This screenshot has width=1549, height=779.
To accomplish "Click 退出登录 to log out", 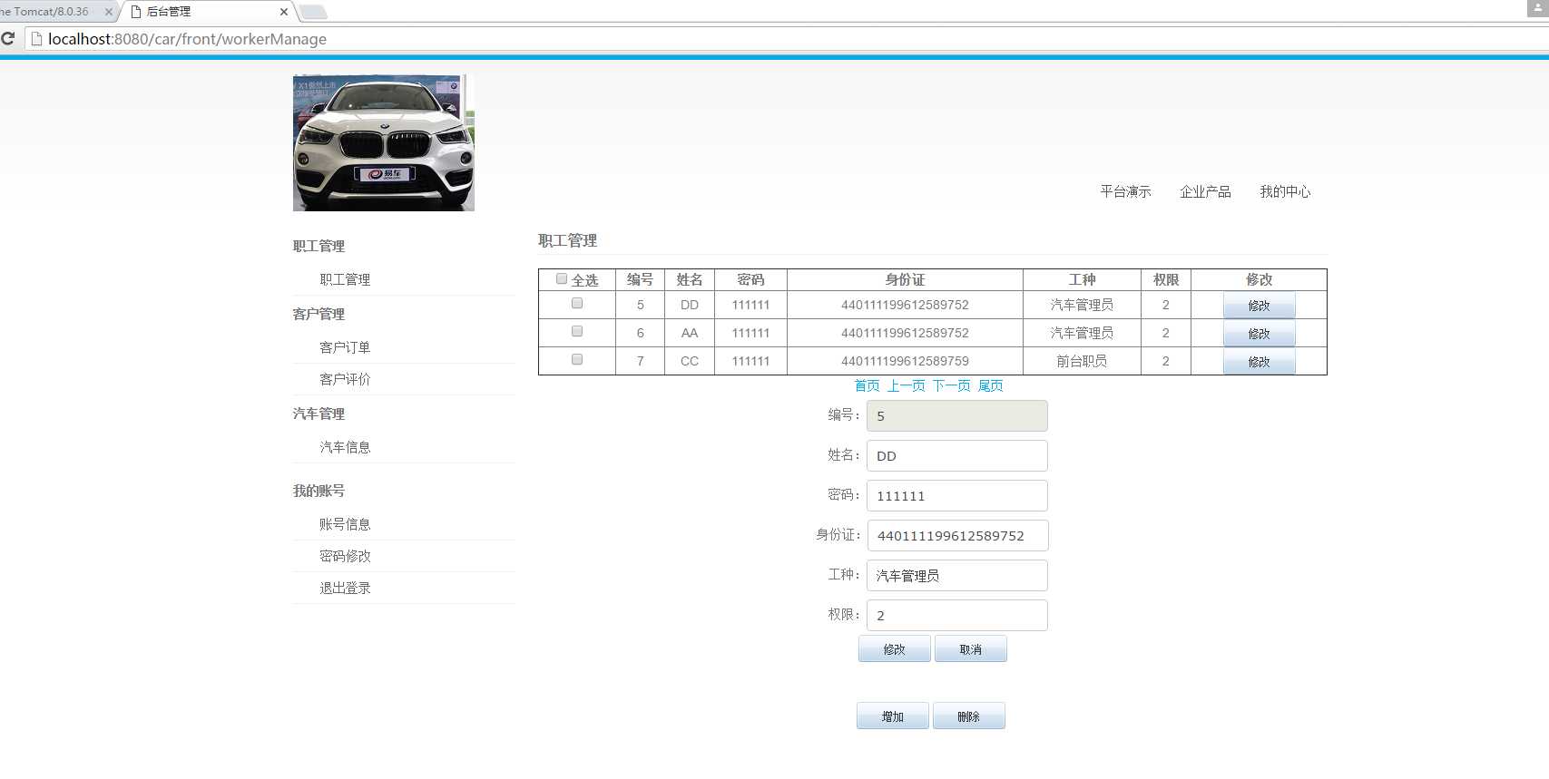I will (x=345, y=588).
